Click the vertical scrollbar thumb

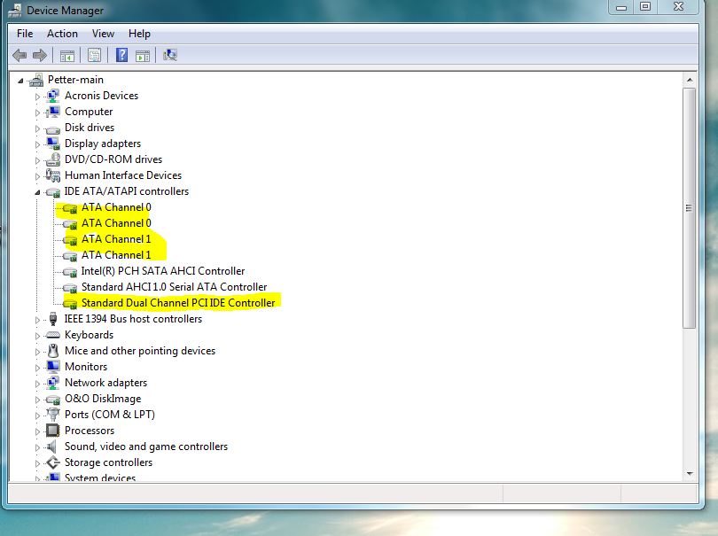[x=689, y=208]
